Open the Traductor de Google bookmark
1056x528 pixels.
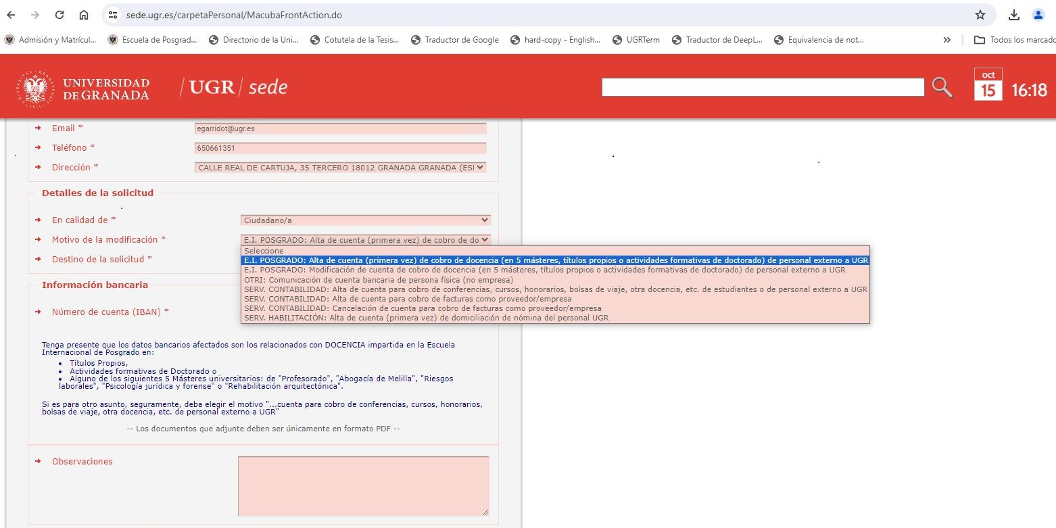tap(454, 40)
